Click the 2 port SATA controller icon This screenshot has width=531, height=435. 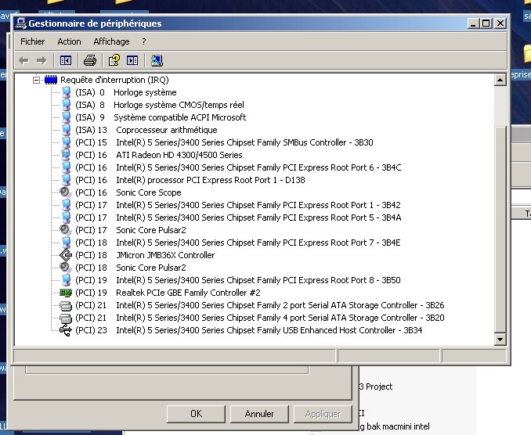pos(65,305)
